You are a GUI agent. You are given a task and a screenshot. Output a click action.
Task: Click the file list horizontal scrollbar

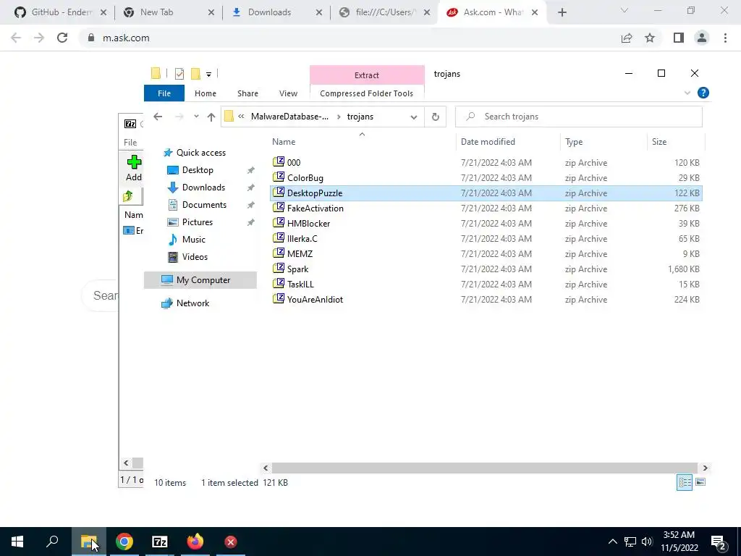(x=484, y=468)
